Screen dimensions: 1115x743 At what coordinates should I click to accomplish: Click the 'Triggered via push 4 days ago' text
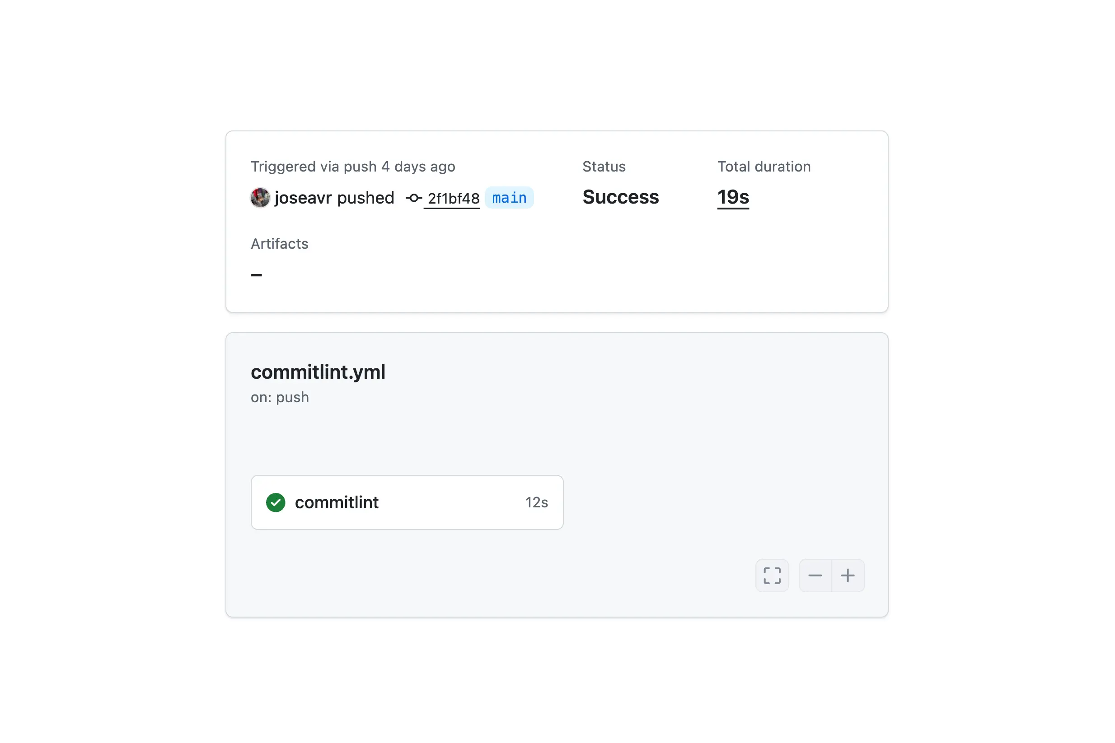pyautogui.click(x=353, y=166)
